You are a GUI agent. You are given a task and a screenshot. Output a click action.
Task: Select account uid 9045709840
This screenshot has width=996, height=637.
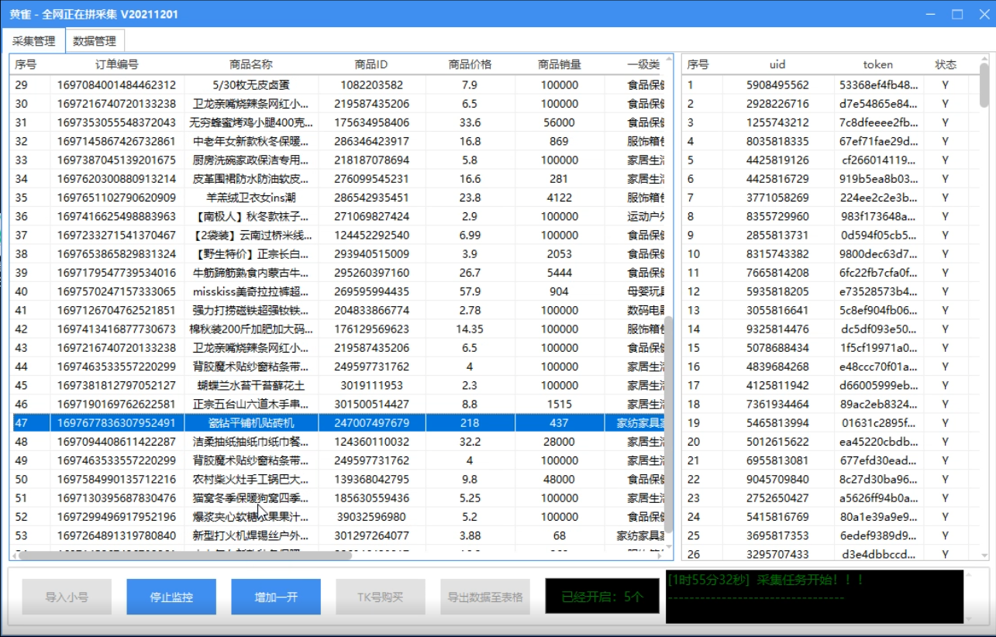(x=777, y=479)
